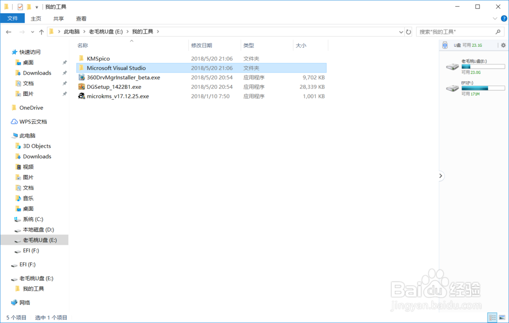Click the U盘 shield icon in right panel
The width and height of the screenshot is (509, 323).
[445, 45]
